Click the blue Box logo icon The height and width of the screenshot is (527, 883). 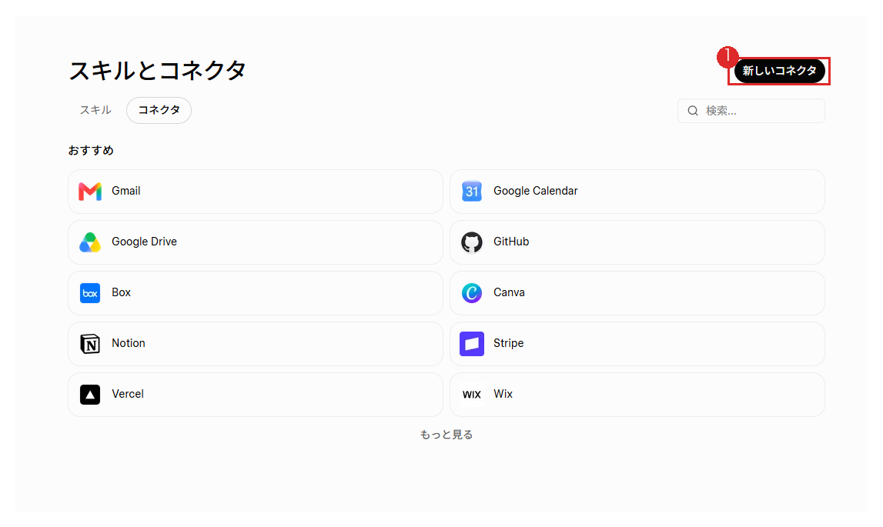[x=90, y=293]
